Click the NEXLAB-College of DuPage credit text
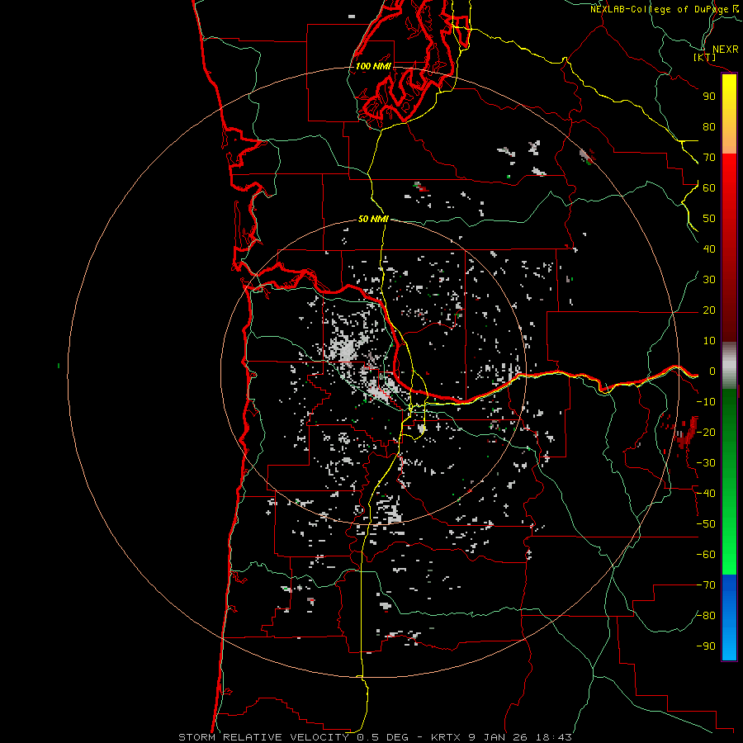 664,9
